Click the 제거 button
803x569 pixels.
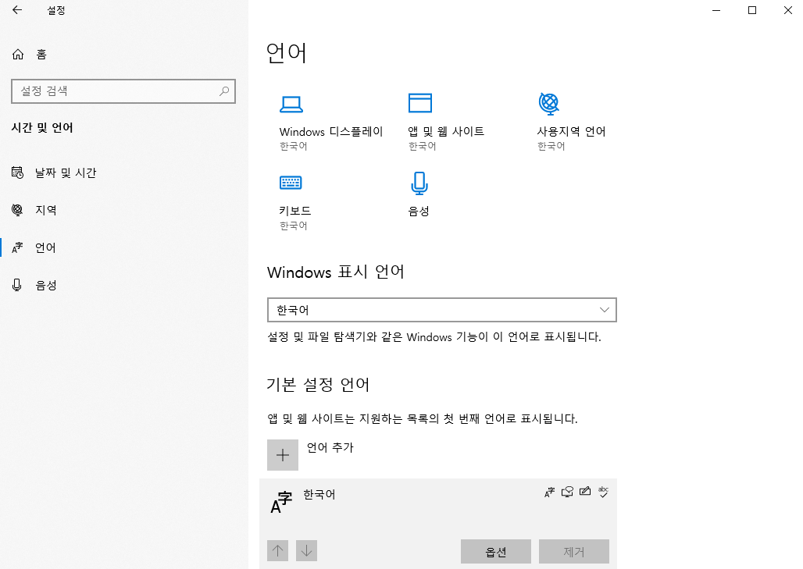coord(574,552)
